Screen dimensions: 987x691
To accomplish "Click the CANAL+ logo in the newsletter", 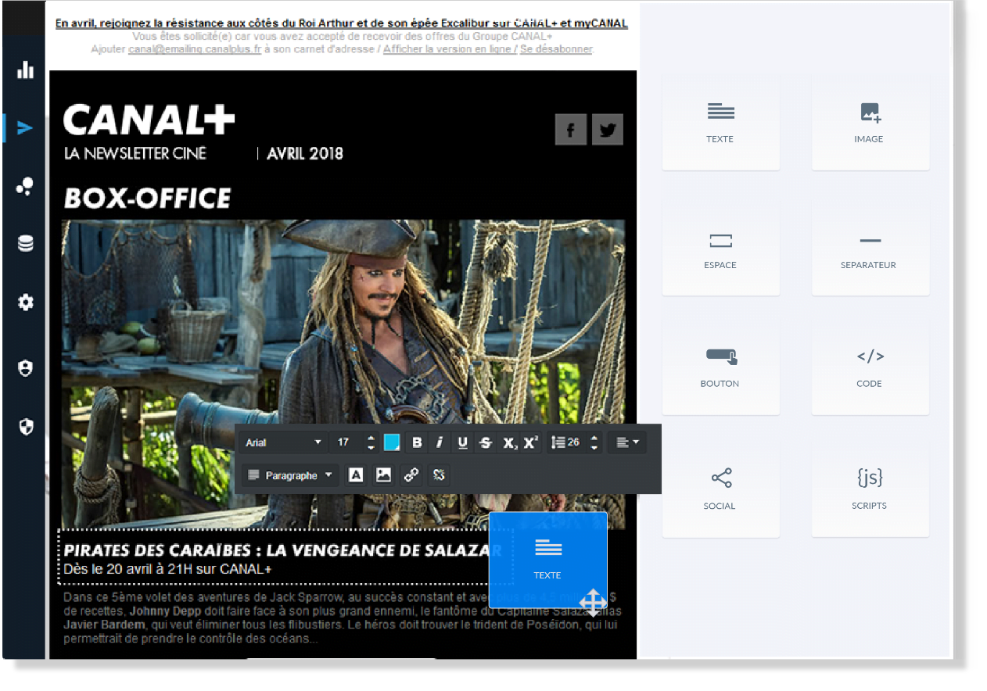I will point(149,120).
